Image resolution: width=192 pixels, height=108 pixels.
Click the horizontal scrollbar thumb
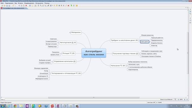[x=94, y=97]
